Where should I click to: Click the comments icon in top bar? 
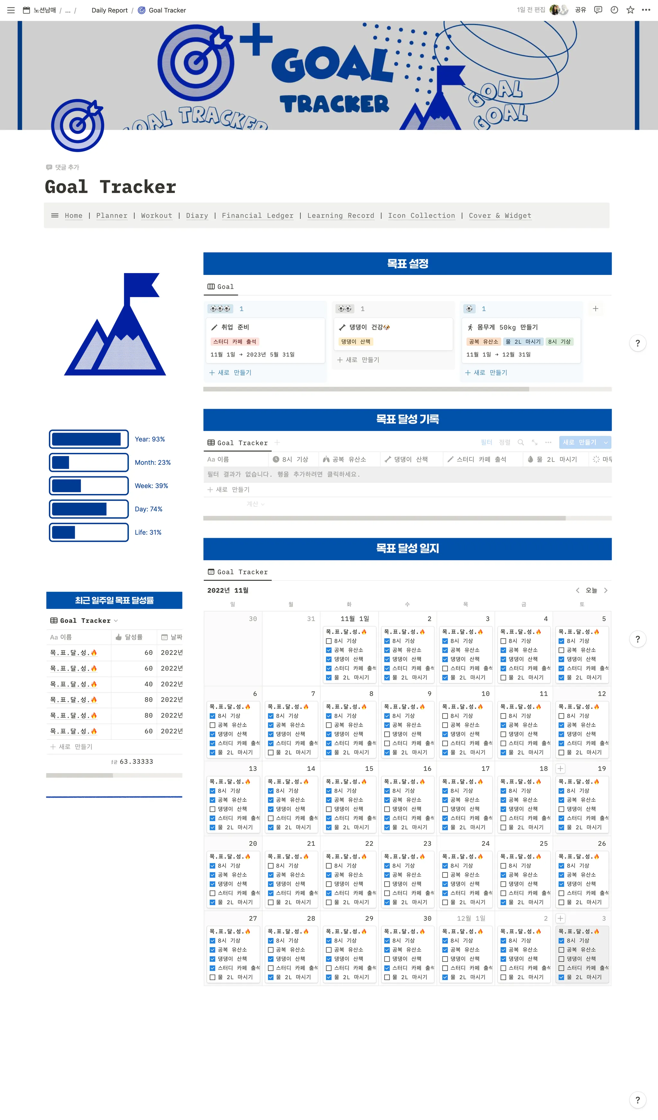[598, 10]
